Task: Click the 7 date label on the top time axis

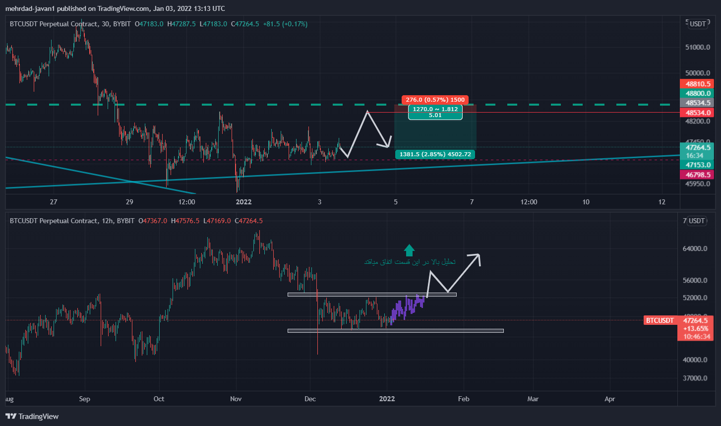Action: 472,202
